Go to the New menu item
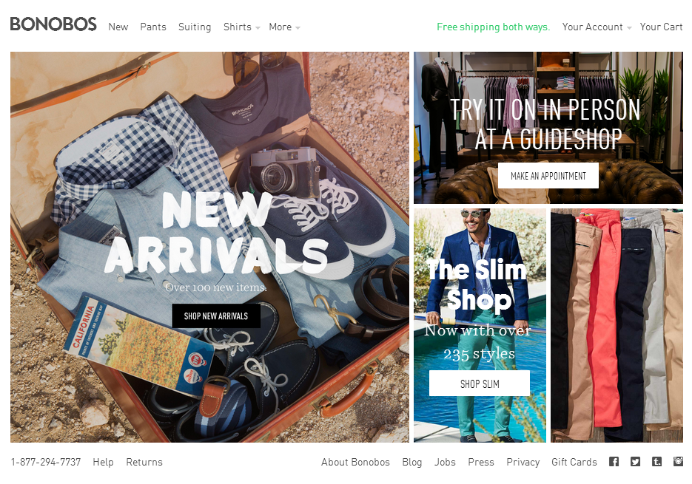The width and height of the screenshot is (692, 484). [118, 27]
